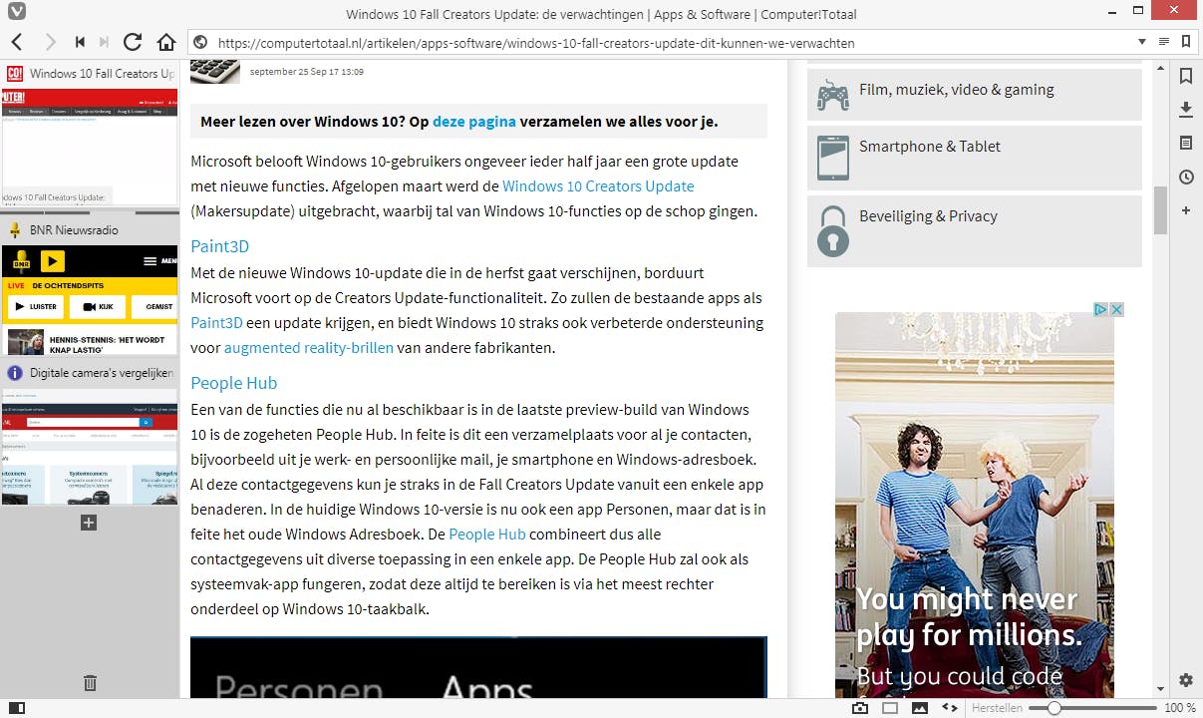Screen dimensions: 1203x718
Task: Add a new web panel with the plus icon
Action: 1186,210
